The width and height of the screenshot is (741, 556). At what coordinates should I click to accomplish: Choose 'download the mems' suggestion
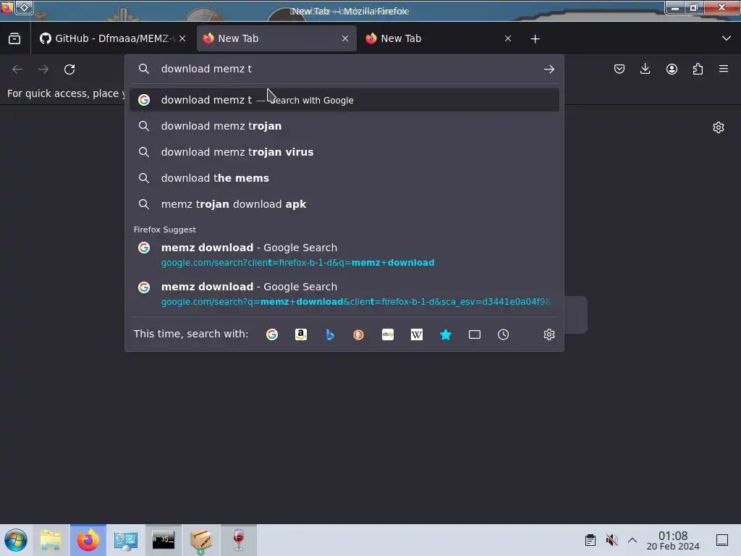(344, 178)
